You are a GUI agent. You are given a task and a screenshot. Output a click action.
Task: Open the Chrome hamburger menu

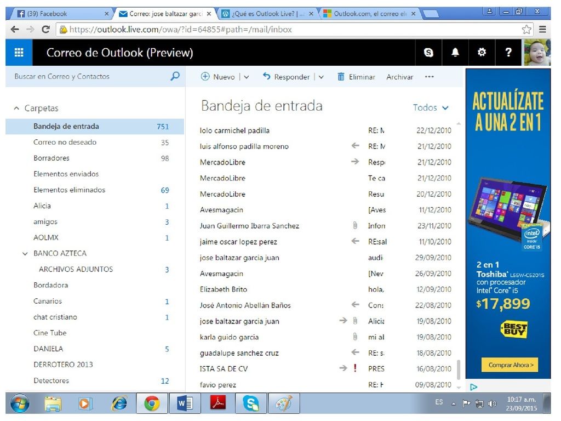[542, 30]
